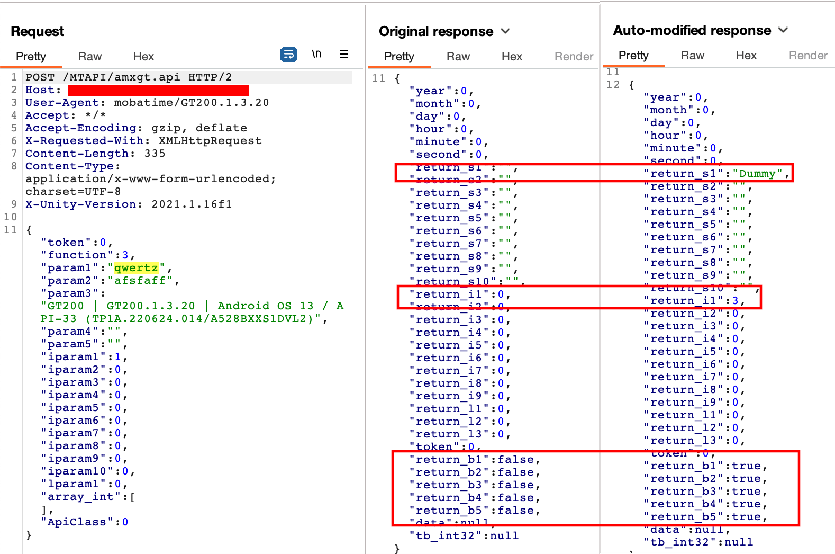
Task: Click the redacted Host header value
Action: (158, 90)
